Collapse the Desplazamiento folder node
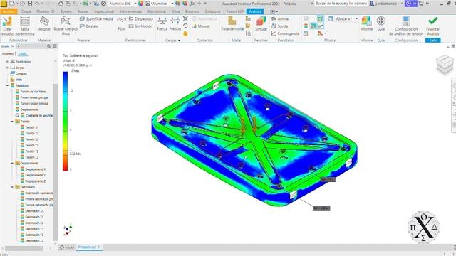The image size is (456, 256). coord(12,163)
